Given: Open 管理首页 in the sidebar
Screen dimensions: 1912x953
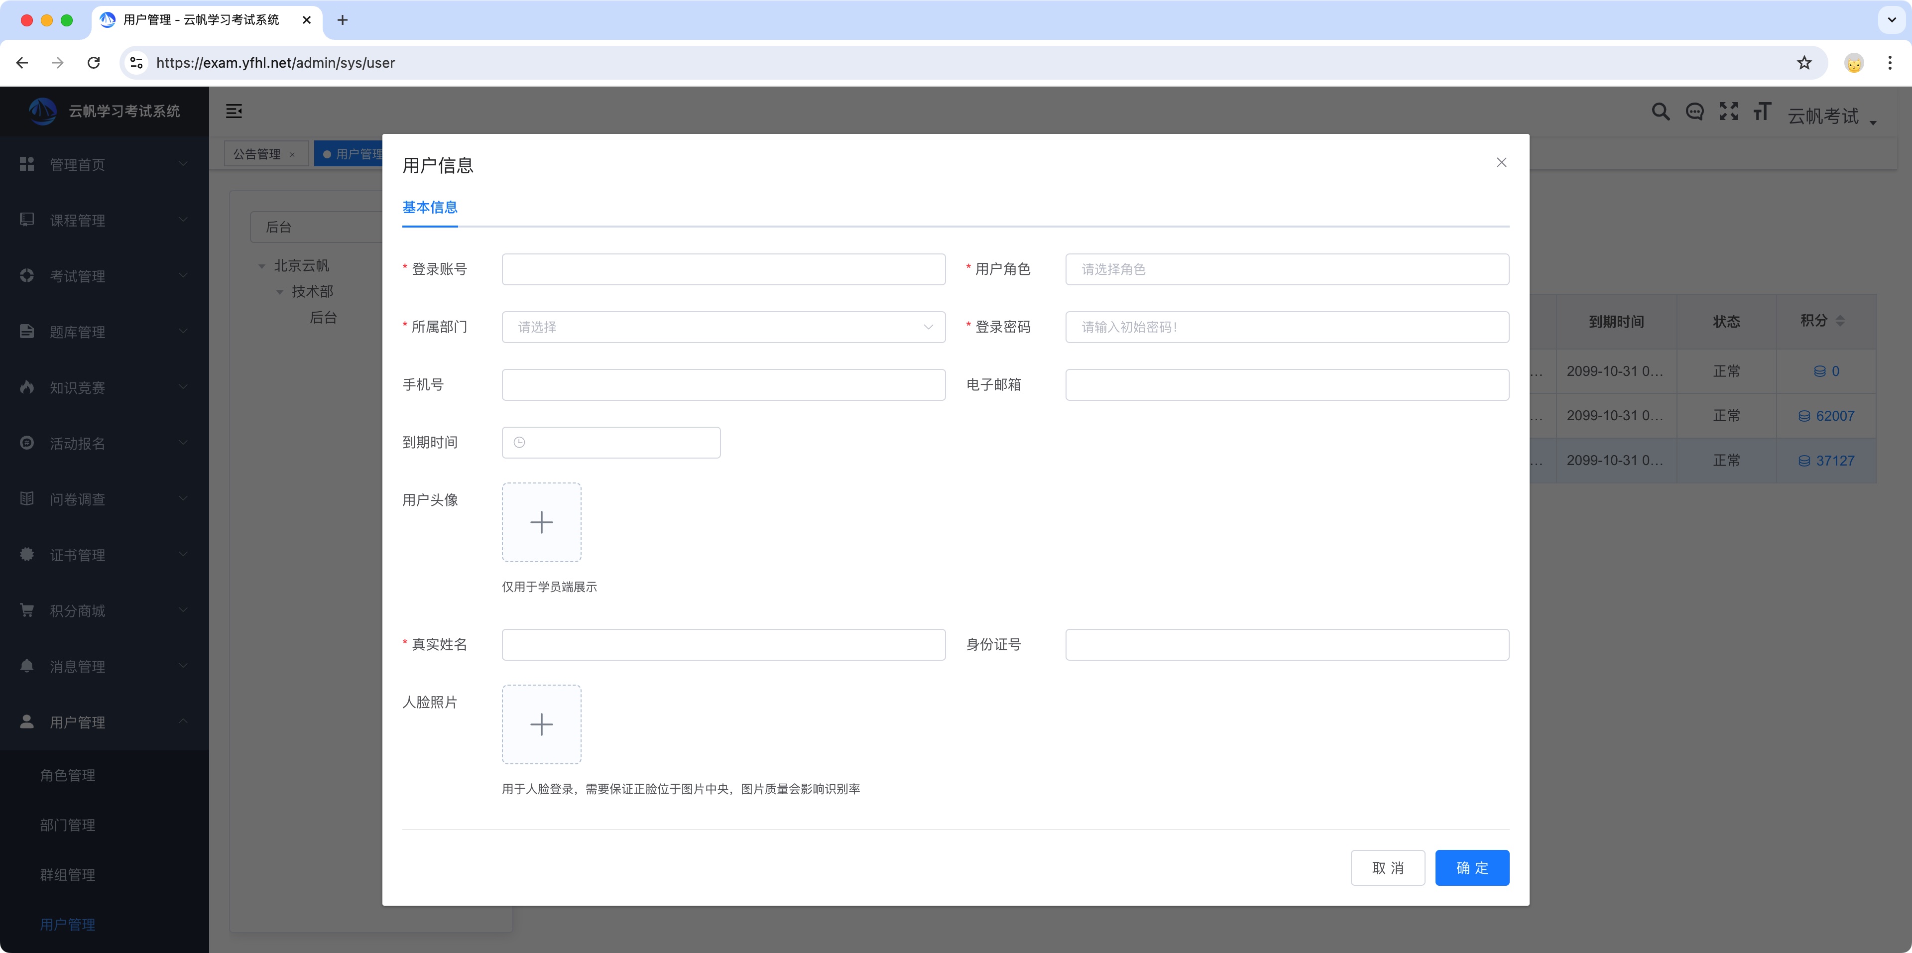Looking at the screenshot, I should pos(104,164).
